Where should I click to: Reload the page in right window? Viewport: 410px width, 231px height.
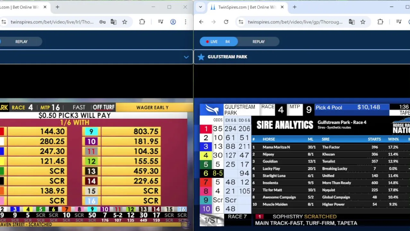click(x=226, y=22)
